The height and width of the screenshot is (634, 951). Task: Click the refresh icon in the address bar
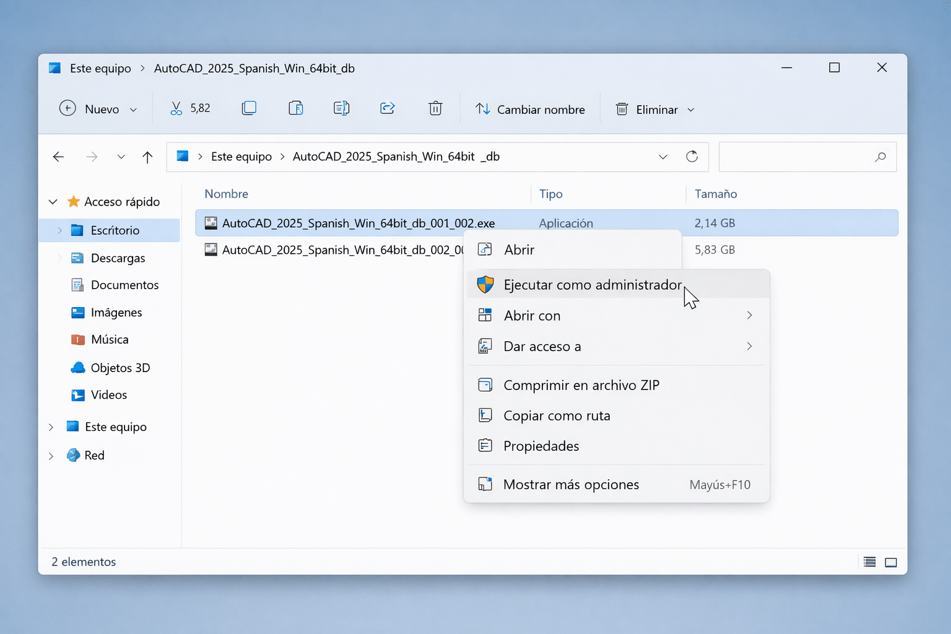click(x=692, y=157)
